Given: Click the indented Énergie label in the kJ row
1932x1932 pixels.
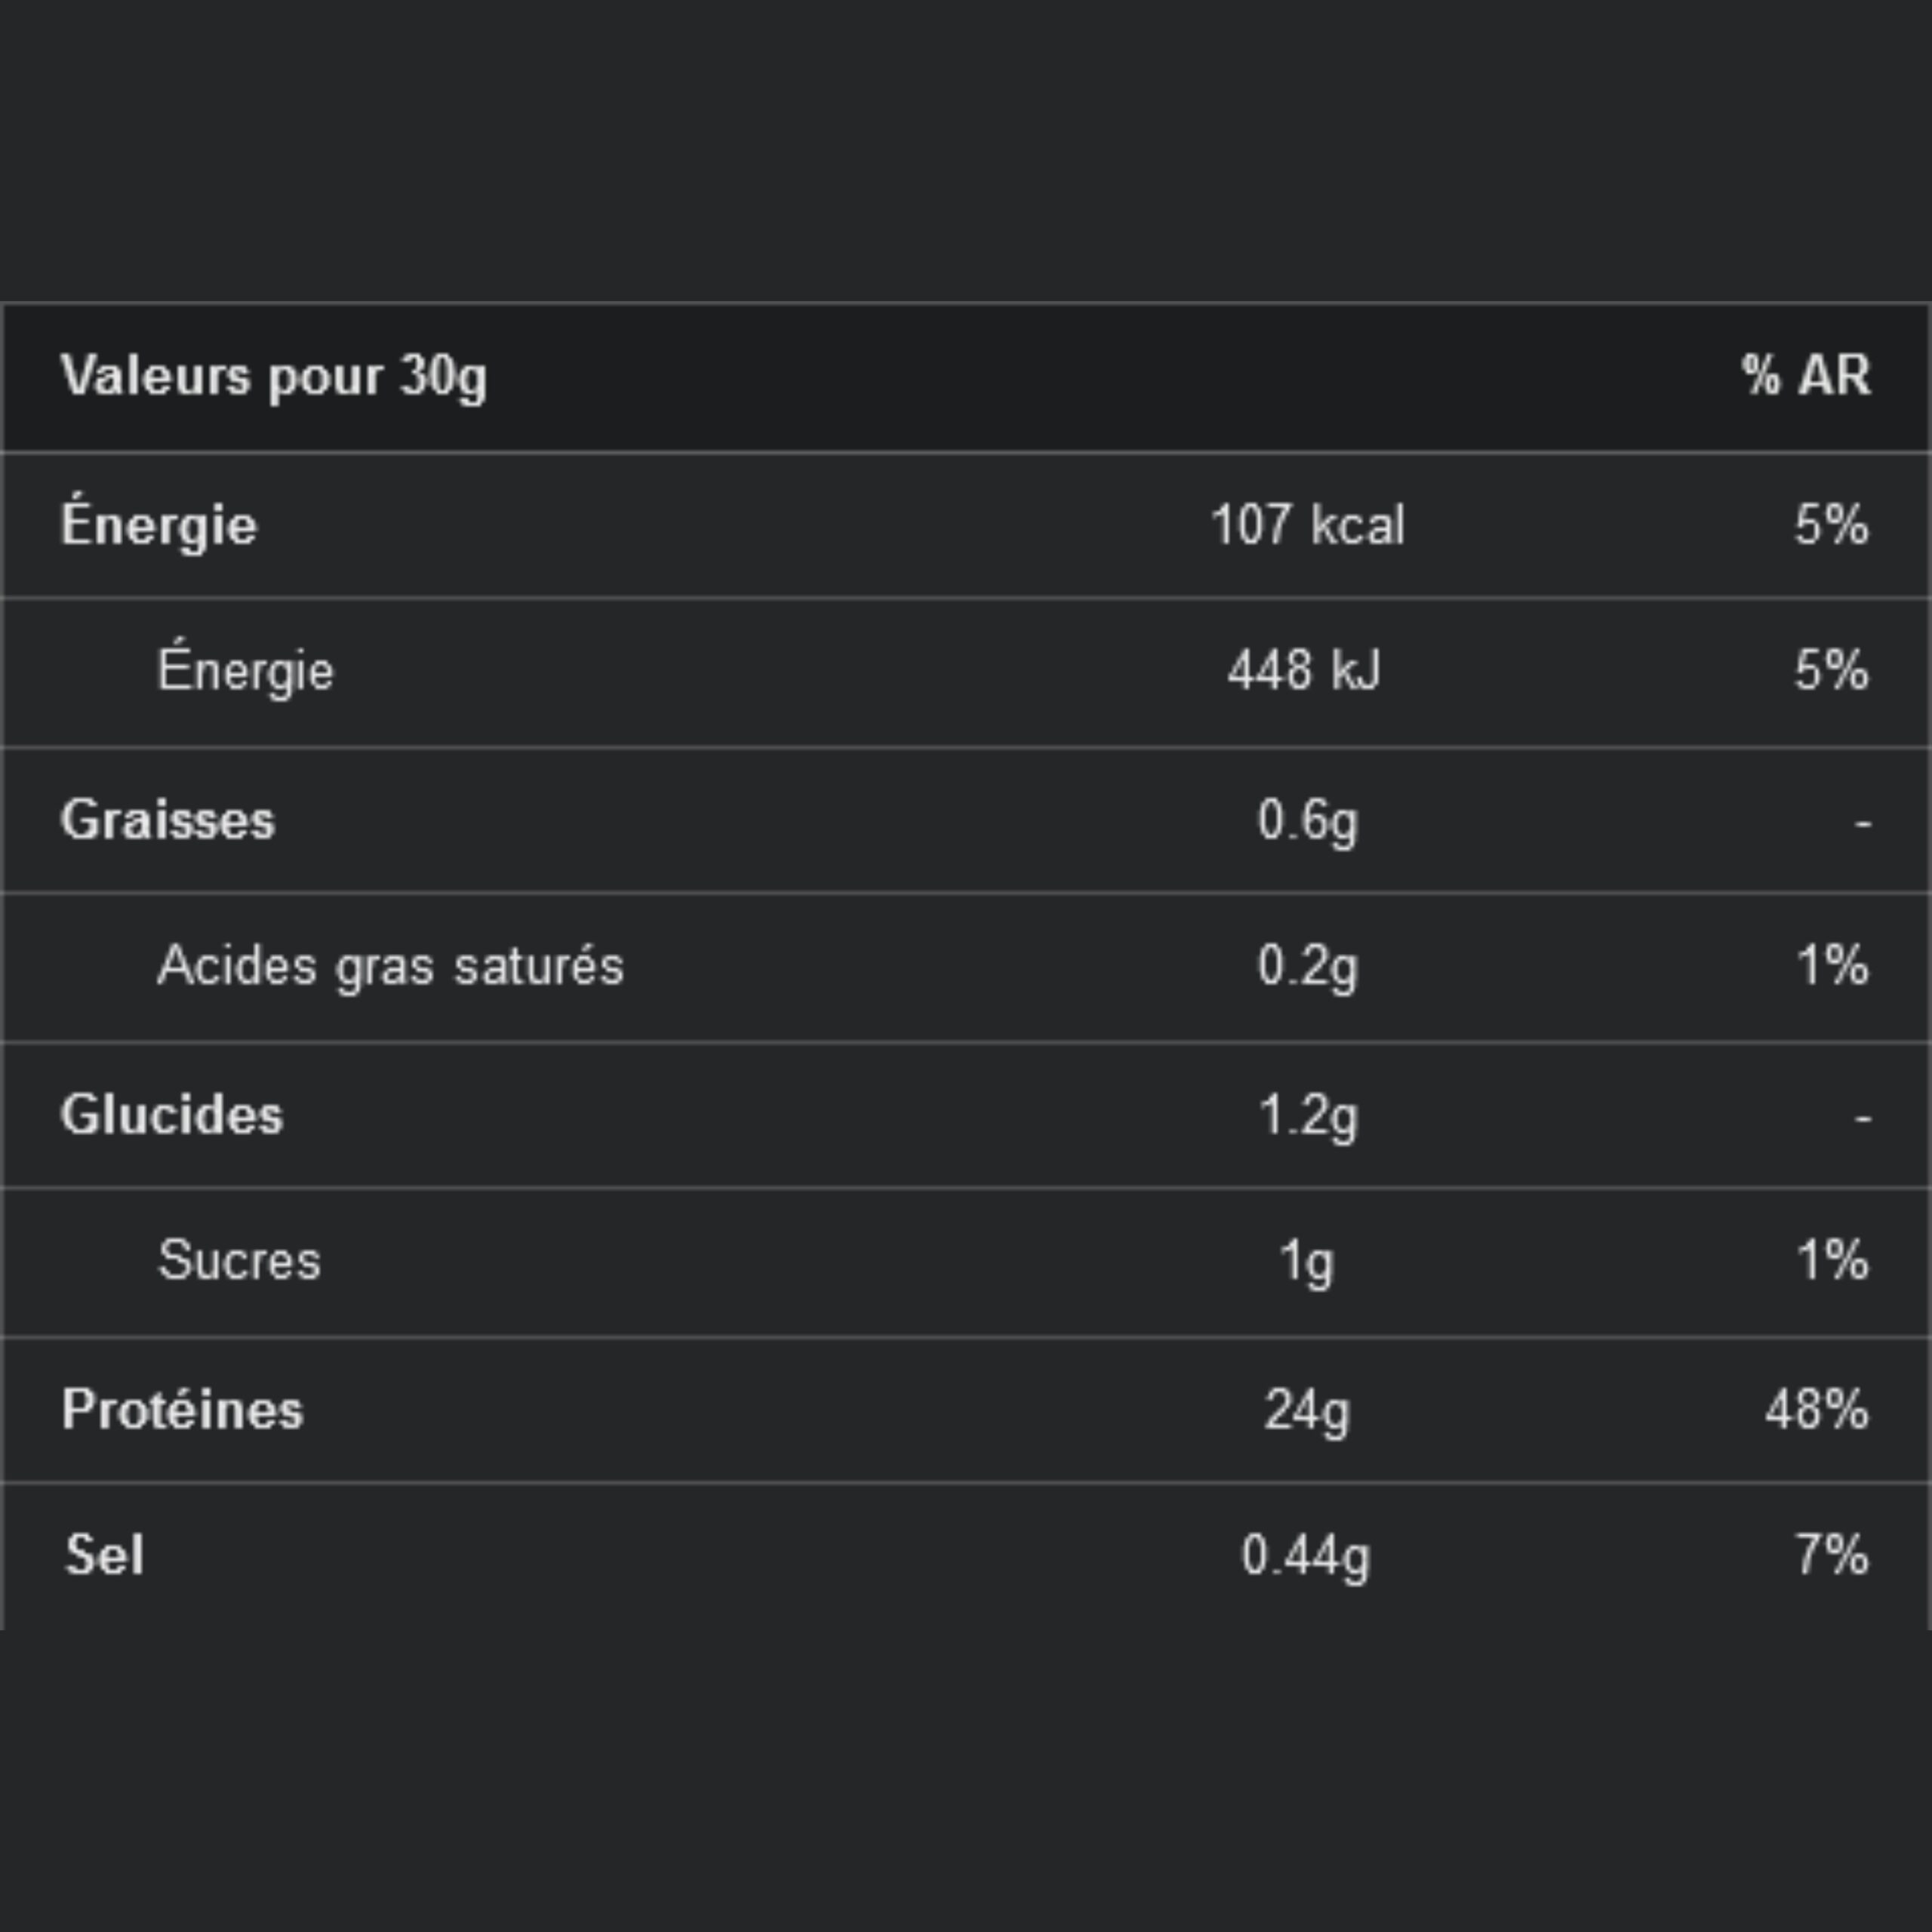Looking at the screenshot, I should 245,670.
